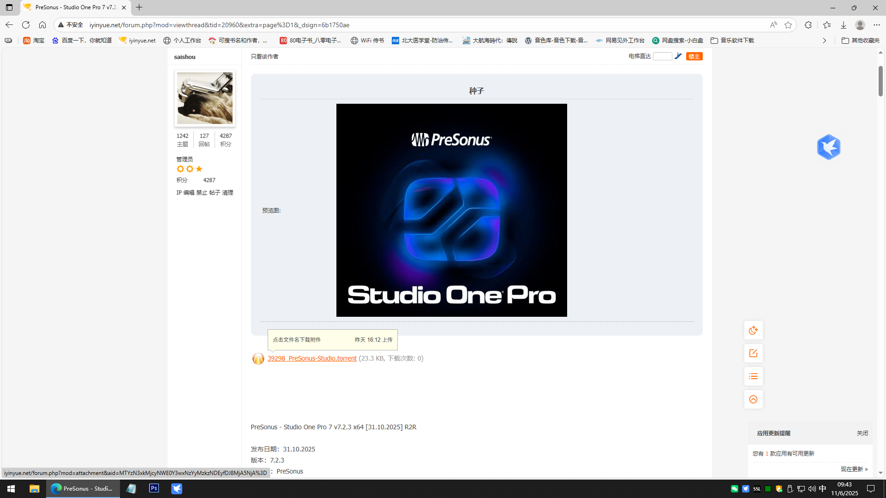Open thread list icon in right sidebar
Screen dimensions: 886x498
pos(753,376)
